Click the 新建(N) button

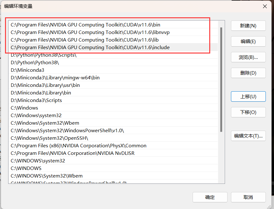(248, 26)
